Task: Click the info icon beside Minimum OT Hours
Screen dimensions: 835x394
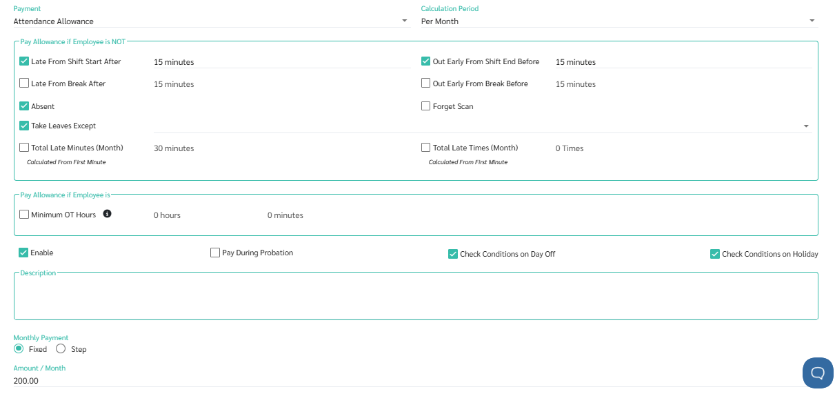Action: click(107, 214)
